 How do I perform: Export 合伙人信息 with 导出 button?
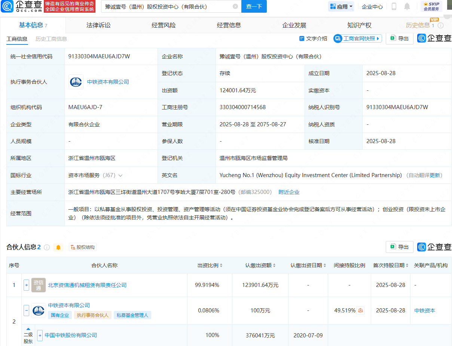[x=400, y=247]
